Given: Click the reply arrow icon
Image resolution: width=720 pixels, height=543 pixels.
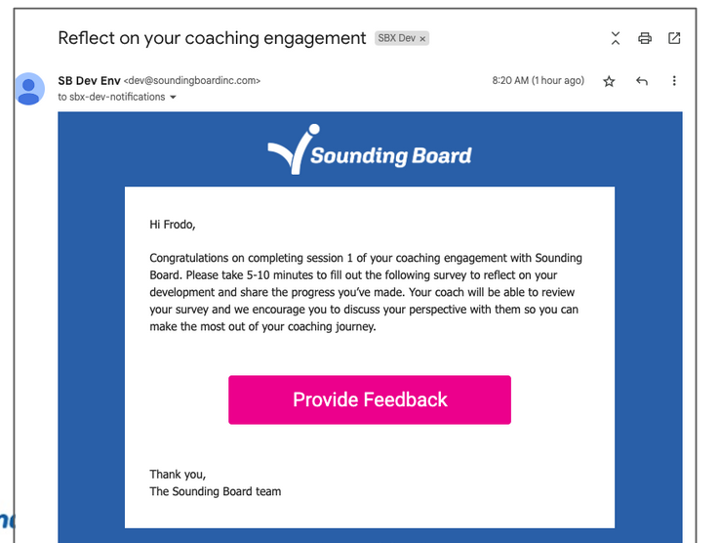Looking at the screenshot, I should coord(642,81).
